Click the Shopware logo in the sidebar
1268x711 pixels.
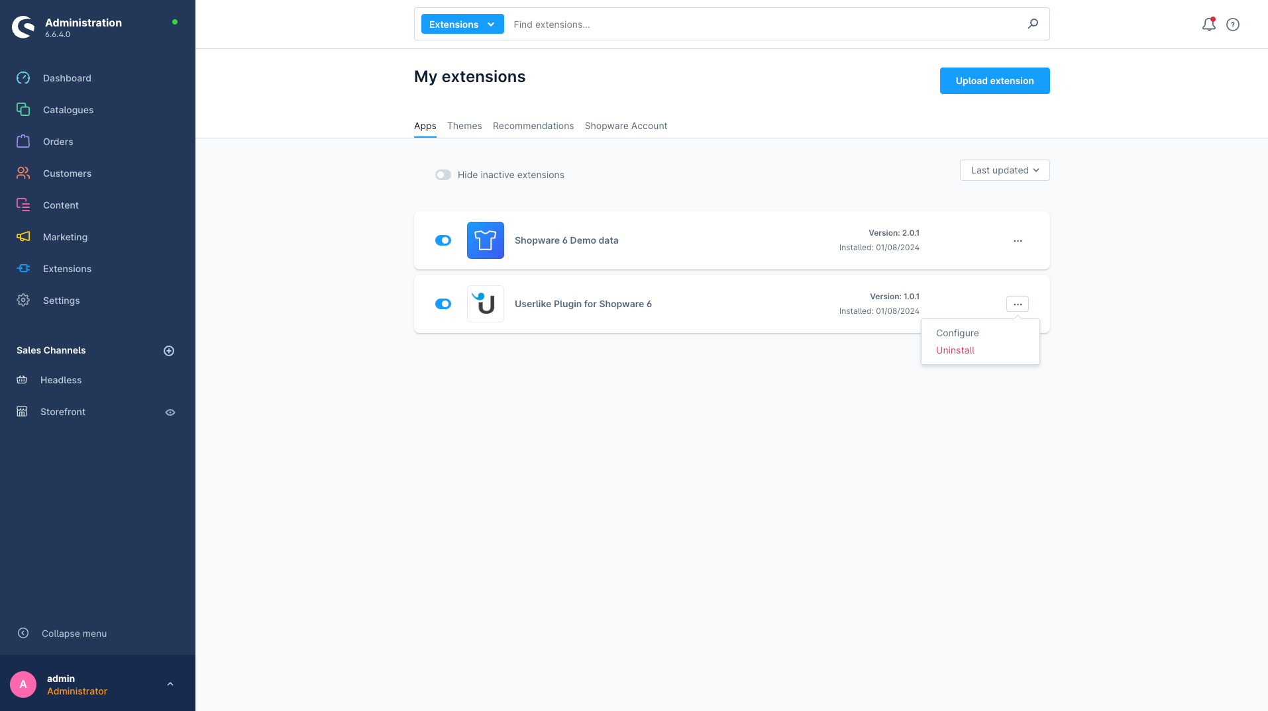23,27
